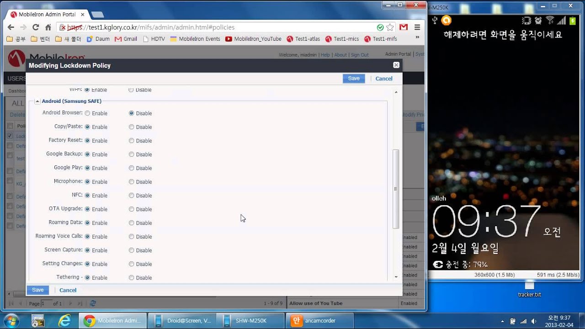
Task: Open Test1-mifs bookmark
Action: 381,39
